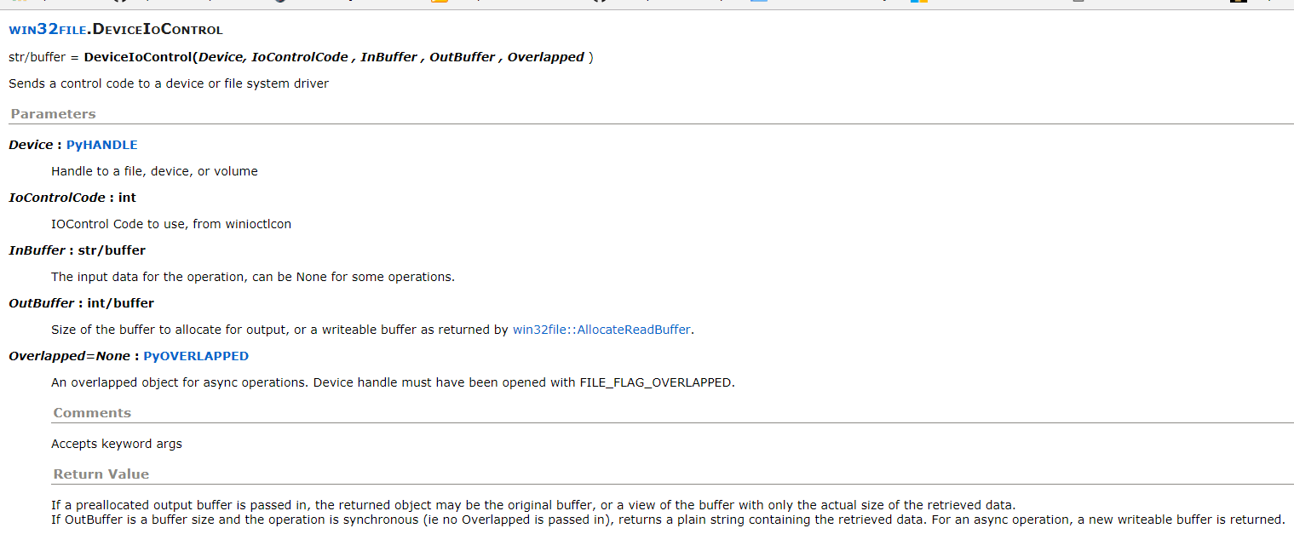Viewport: 1294px width, 557px height.
Task: Follow the PyHANDLE type link
Action: coord(101,145)
